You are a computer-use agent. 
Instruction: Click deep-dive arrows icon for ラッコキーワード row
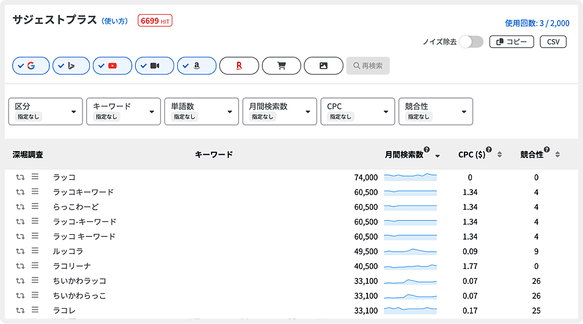pos(20,192)
